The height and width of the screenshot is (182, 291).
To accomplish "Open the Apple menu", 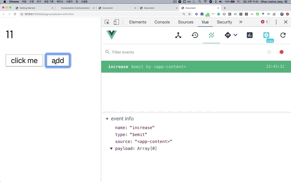I will 4,2.
